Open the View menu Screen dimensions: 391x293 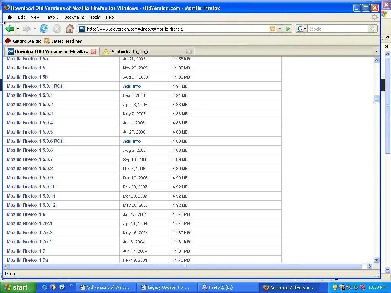pos(35,17)
